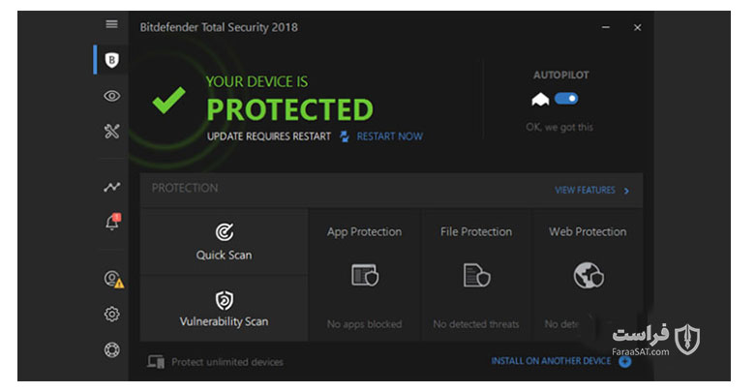755x392 pixels.
Task: Close the Bitdefender window
Action: point(638,27)
